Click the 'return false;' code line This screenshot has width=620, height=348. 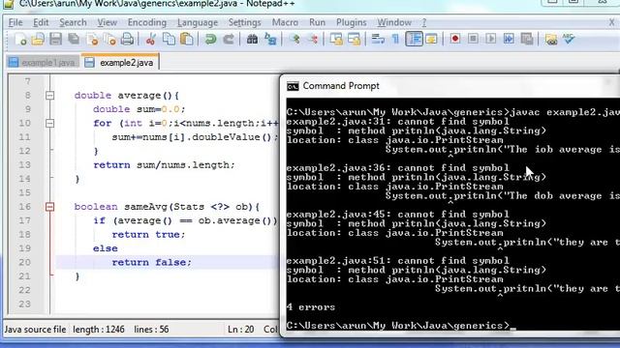pyautogui.click(x=151, y=262)
